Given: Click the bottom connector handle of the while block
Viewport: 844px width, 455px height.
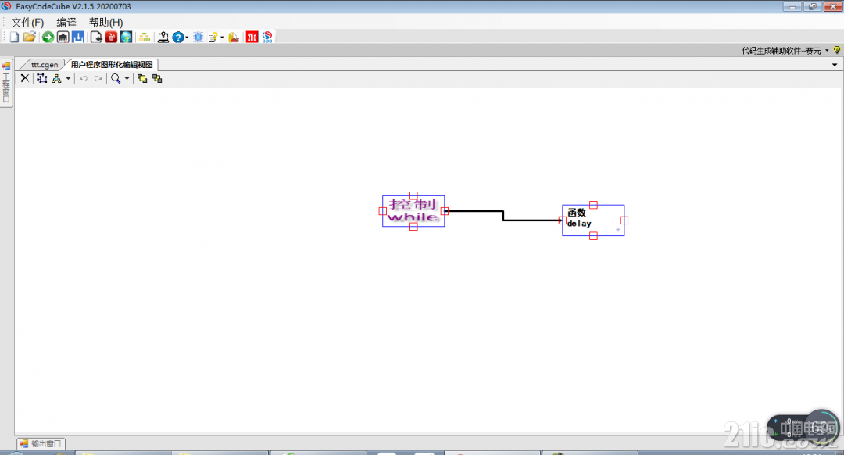Looking at the screenshot, I should (x=413, y=227).
